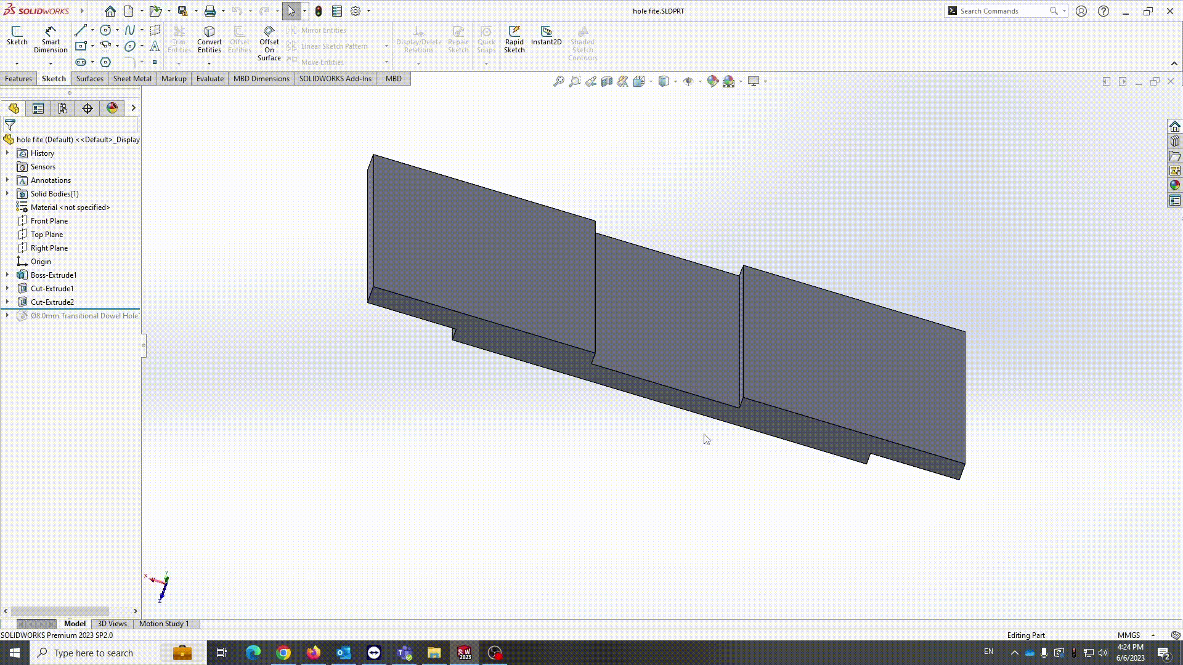Screen dimensions: 1183x665
Task: Open the Options gear icon
Action: [x=356, y=11]
